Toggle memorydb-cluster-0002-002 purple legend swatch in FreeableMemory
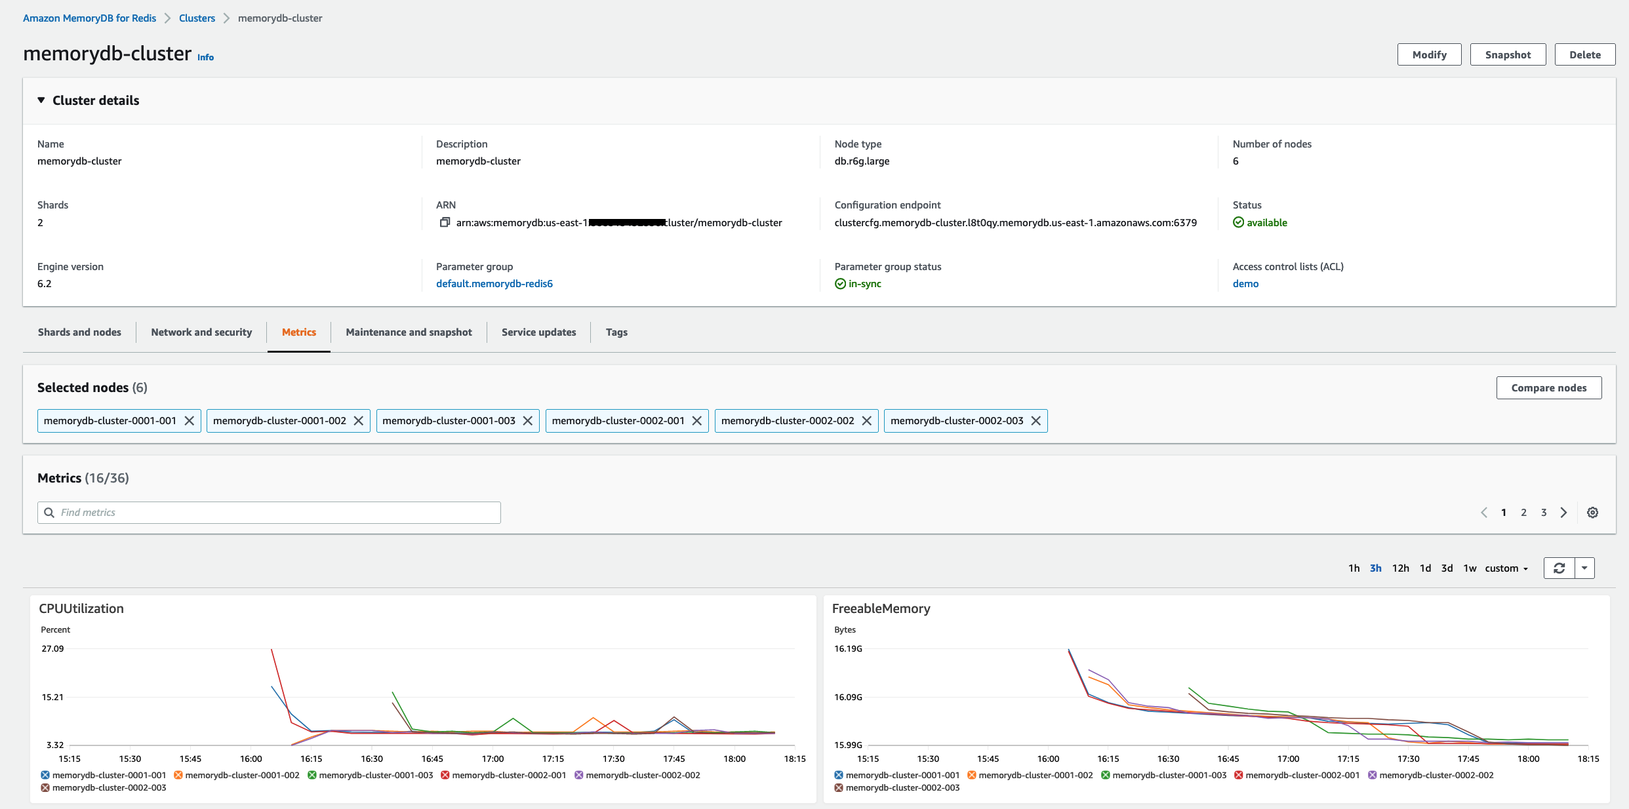Viewport: 1629px width, 809px height. tap(1373, 775)
